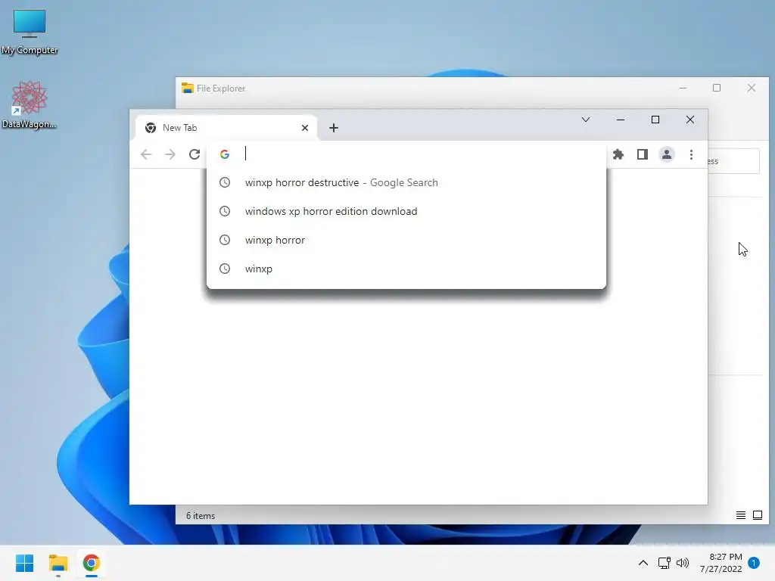775x581 pixels.
Task: Switch File Explorer to details view
Action: click(x=740, y=515)
